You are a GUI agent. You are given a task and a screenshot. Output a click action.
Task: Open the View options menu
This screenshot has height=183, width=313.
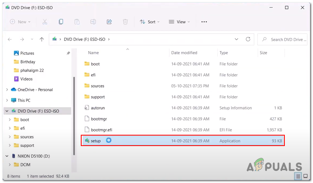point(179,22)
